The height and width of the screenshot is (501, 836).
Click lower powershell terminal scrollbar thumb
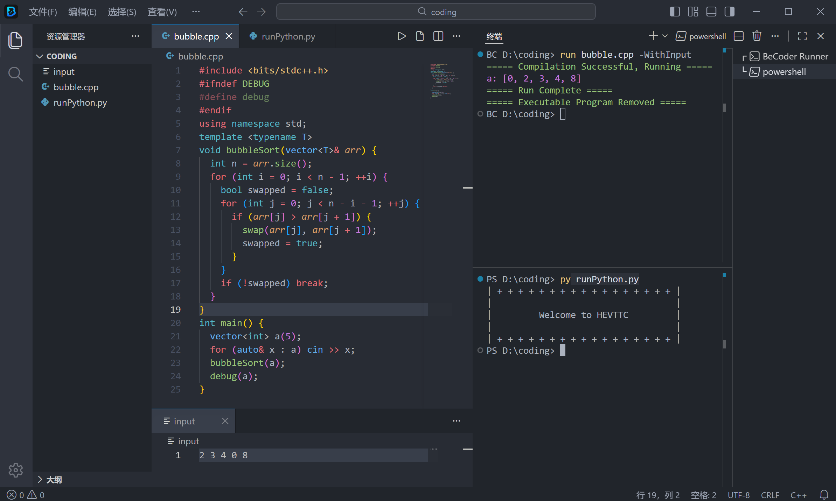click(724, 344)
